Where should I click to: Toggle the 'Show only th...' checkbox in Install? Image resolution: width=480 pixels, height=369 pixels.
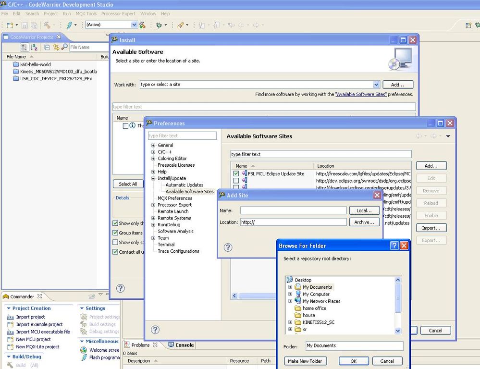coord(115,223)
